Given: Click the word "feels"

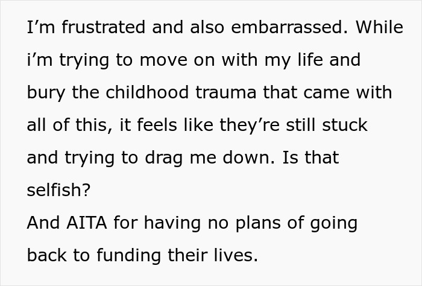Looking at the screenshot, I should click(x=157, y=125).
